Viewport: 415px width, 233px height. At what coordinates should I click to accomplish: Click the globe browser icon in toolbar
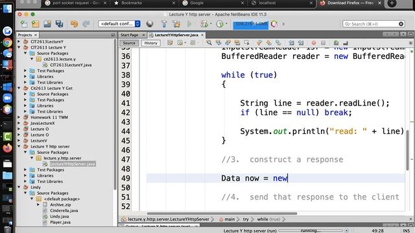pos(150,24)
